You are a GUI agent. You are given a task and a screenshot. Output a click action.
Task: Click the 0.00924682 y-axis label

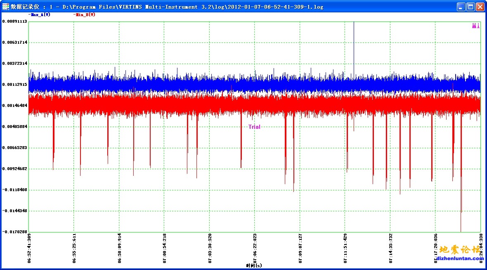14,169
